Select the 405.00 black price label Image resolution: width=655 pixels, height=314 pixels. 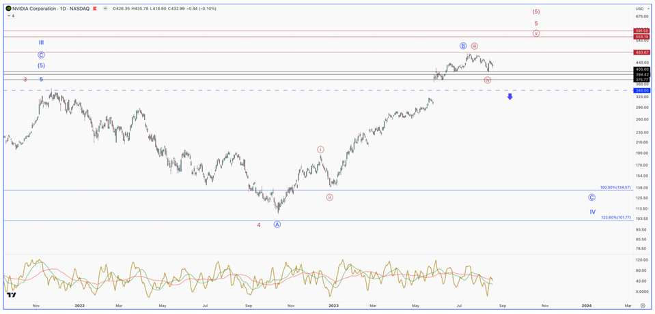click(x=642, y=69)
